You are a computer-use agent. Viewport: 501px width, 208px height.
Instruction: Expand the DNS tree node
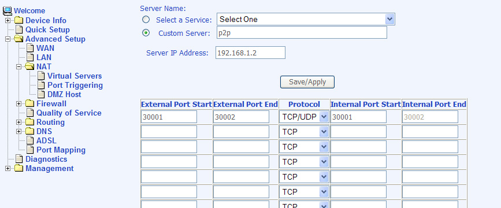(x=18, y=132)
